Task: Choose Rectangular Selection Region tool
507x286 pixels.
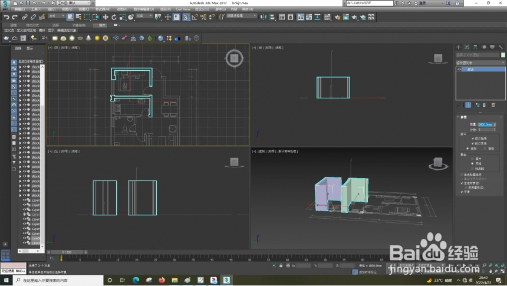Action: [87, 17]
